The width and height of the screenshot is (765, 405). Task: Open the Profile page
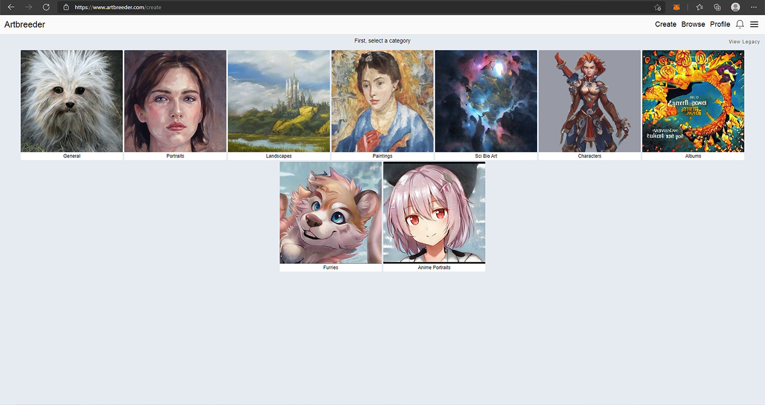point(720,24)
